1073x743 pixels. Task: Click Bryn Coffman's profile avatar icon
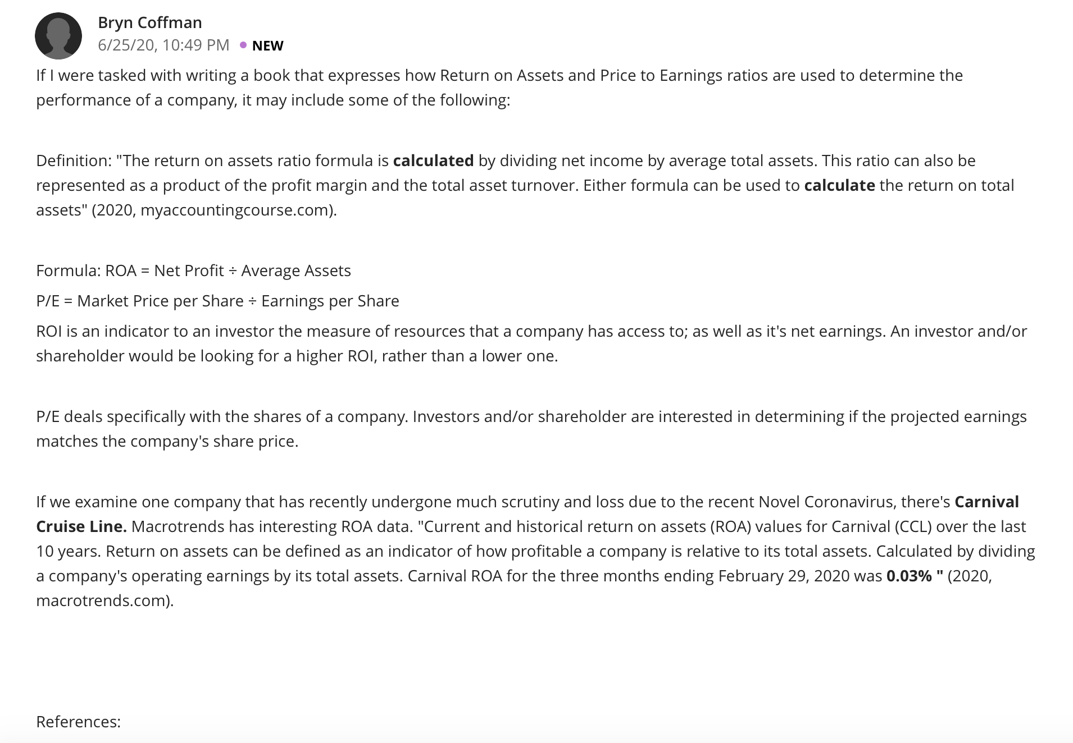58,36
